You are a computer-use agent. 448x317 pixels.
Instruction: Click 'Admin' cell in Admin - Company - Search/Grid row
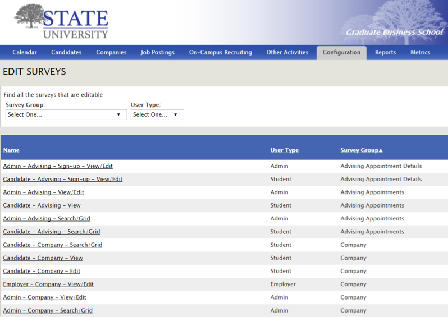tap(279, 310)
